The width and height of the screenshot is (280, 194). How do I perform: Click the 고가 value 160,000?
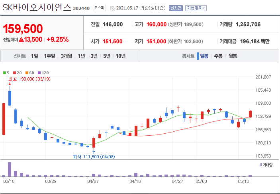tap(157, 24)
